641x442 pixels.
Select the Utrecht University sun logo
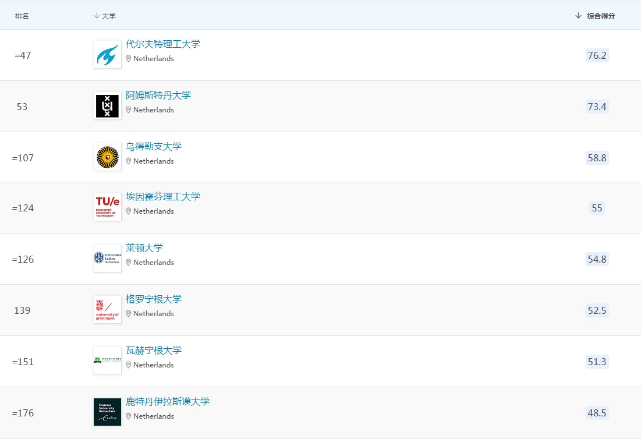pyautogui.click(x=107, y=157)
